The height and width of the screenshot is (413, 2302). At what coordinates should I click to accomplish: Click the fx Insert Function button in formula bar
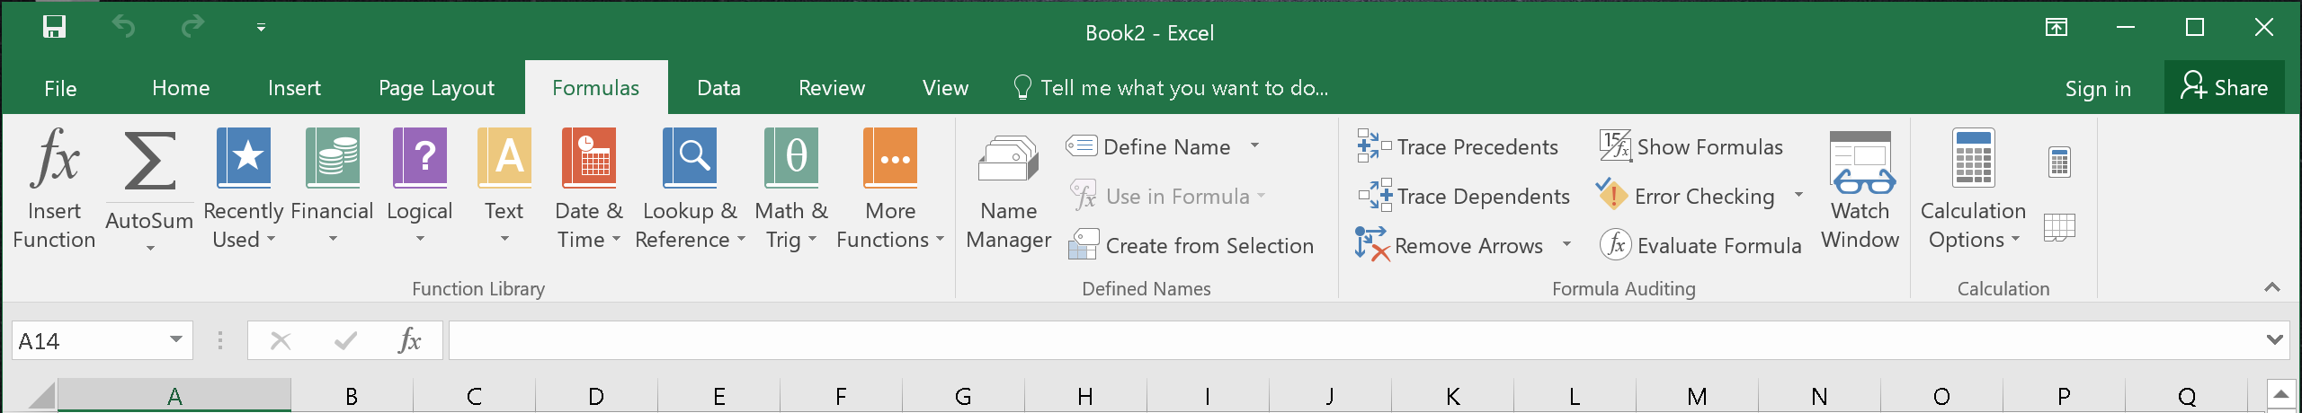pos(409,340)
